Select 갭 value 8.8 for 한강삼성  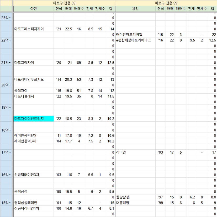click(x=213, y=197)
